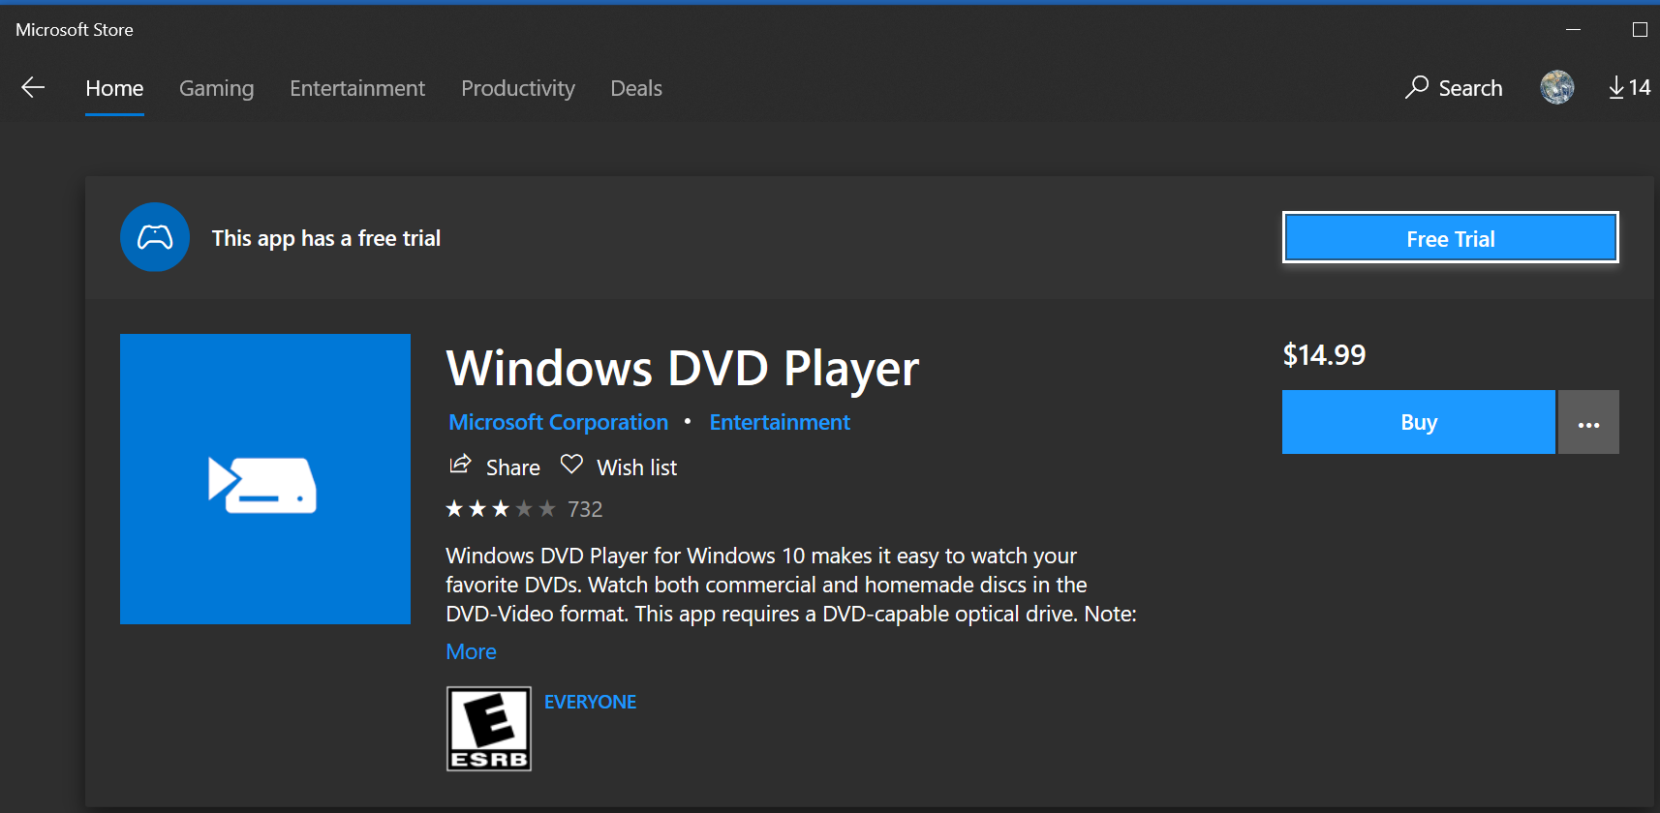Open downloads and updates arrow icon

pos(1616,88)
